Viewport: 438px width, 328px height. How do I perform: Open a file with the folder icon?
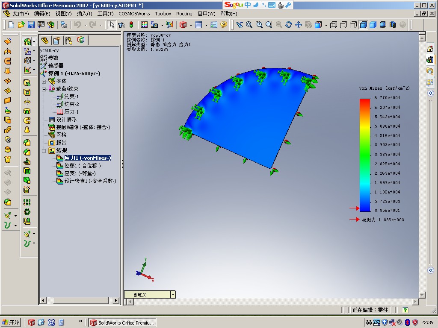click(21, 25)
